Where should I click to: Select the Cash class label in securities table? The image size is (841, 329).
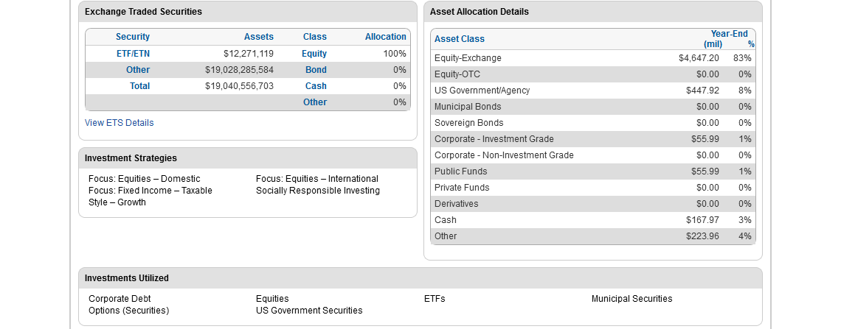pyautogui.click(x=316, y=86)
